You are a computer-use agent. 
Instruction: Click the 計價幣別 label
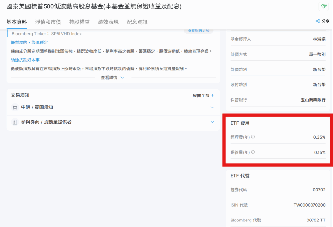[x=239, y=69]
